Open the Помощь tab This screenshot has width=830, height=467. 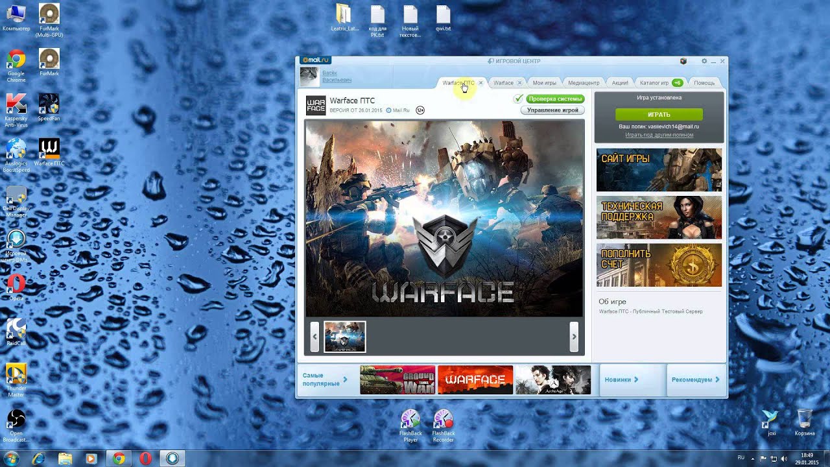(x=704, y=83)
